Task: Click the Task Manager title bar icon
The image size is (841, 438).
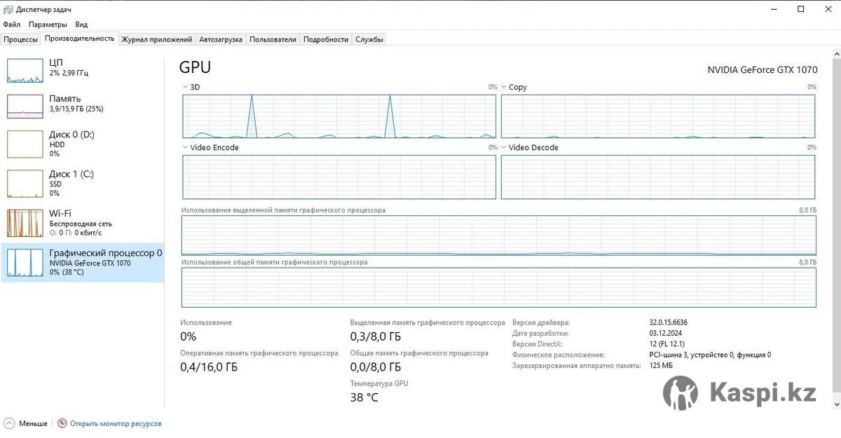Action: click(x=8, y=9)
